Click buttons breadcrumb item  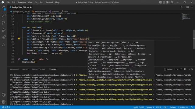pyautogui.click(x=55, y=12)
